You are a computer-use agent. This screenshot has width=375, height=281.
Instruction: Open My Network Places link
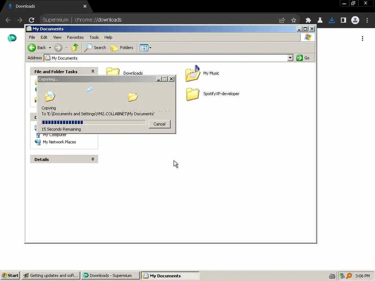(x=59, y=142)
